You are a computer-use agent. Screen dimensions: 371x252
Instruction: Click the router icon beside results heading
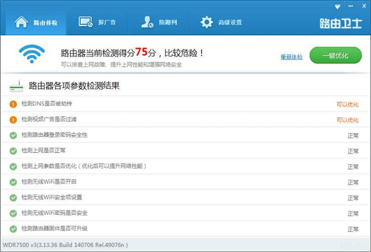click(17, 87)
